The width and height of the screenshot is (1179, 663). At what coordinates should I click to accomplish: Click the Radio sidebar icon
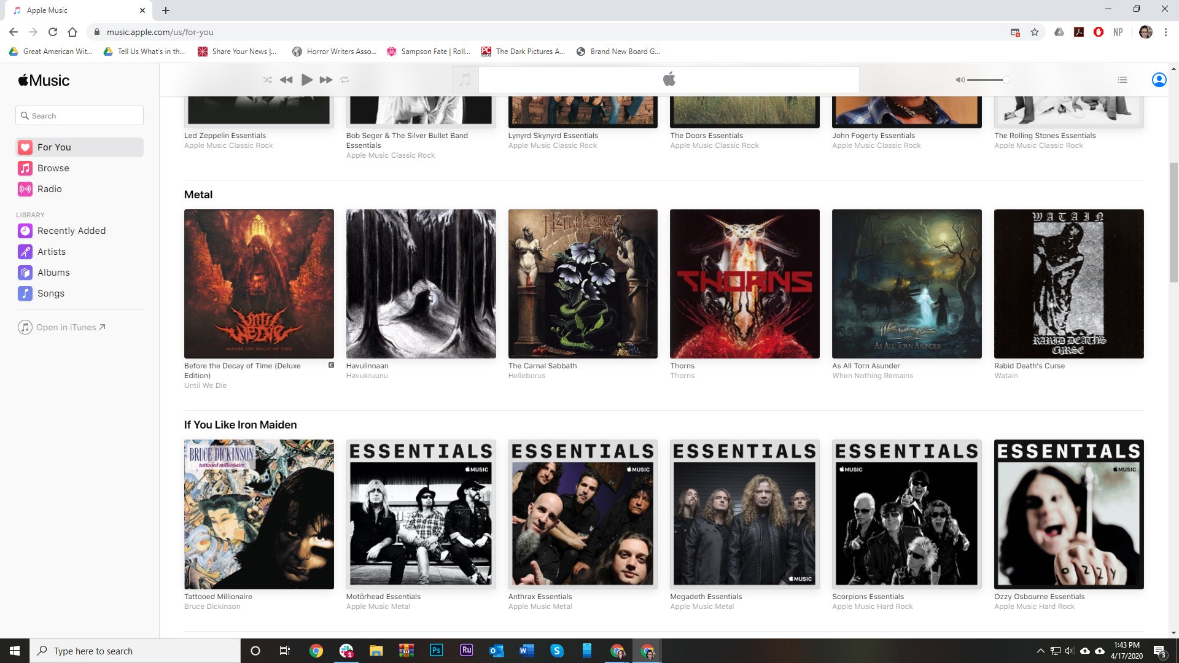pos(25,189)
